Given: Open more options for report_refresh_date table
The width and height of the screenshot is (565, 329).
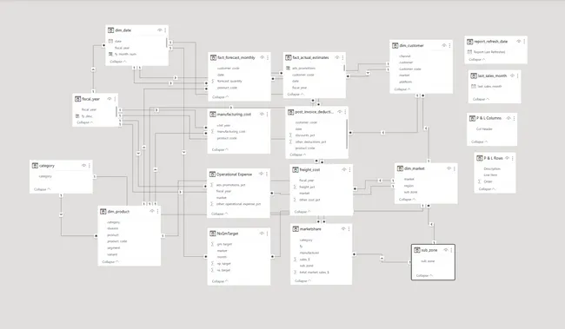Looking at the screenshot, I should (524, 42).
